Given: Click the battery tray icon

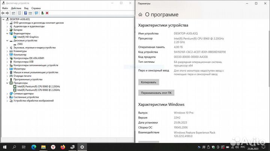Looking at the screenshot, I should 228,147.
